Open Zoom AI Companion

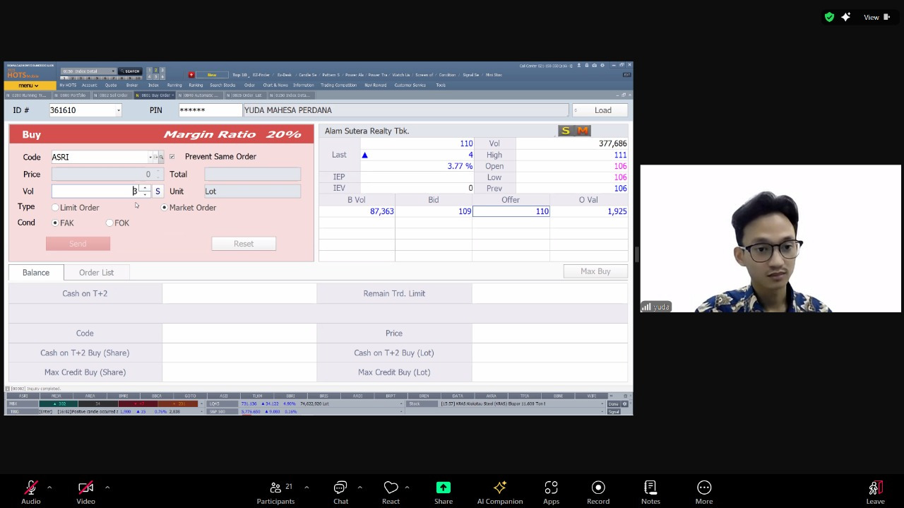point(500,492)
